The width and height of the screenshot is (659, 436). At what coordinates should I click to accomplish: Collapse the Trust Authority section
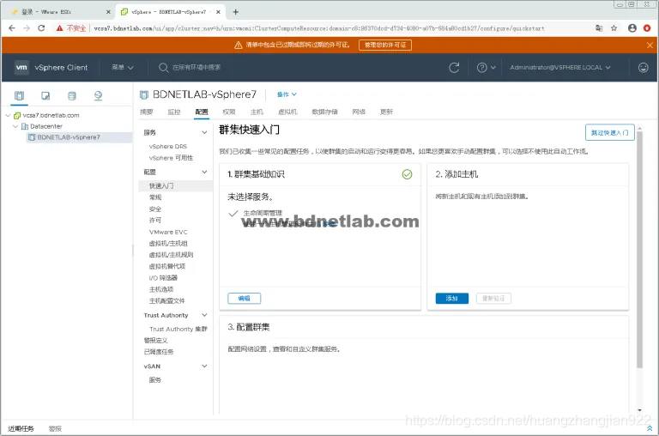point(204,315)
